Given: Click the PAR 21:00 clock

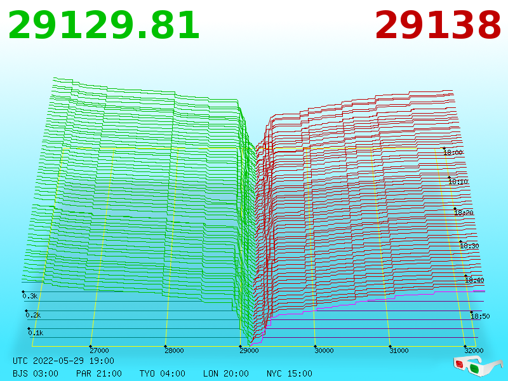Looking at the screenshot, I should point(99,373).
